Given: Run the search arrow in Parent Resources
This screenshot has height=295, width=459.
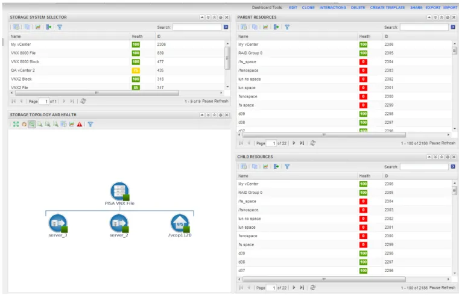Looking at the screenshot, I should point(453,27).
